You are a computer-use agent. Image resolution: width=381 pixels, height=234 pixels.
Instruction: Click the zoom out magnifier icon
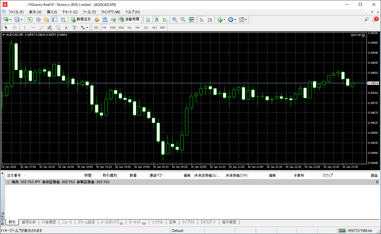[x=182, y=19]
